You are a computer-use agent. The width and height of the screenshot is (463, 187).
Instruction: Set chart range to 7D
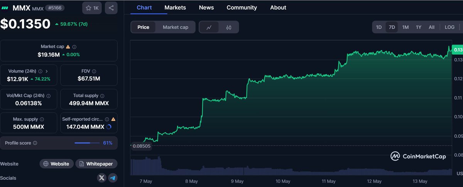coord(392,27)
